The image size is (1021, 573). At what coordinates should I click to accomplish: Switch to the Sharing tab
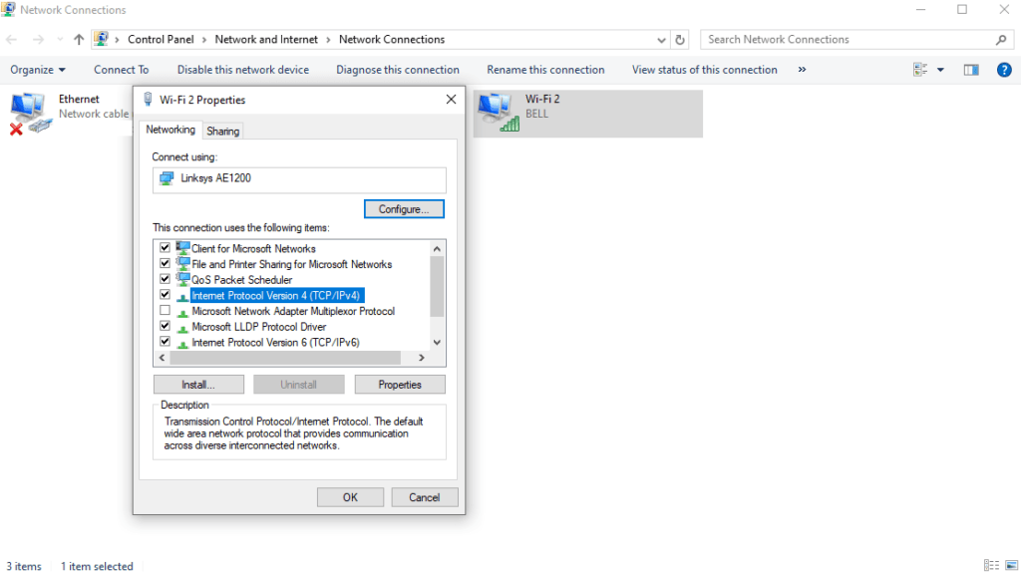222,131
